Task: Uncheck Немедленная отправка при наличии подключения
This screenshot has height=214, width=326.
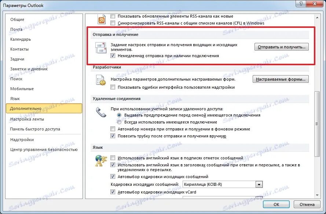Action: 113,56
